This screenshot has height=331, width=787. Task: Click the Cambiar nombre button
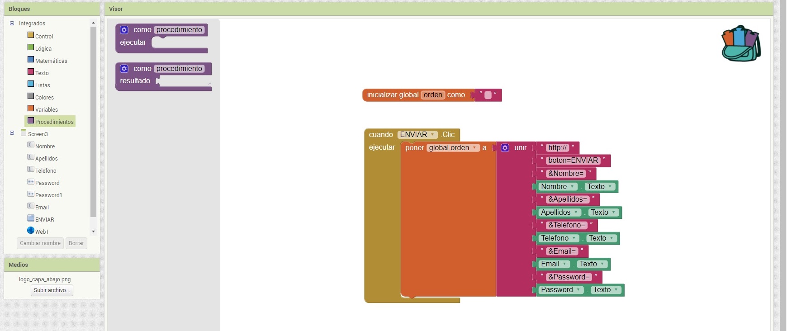pos(40,243)
